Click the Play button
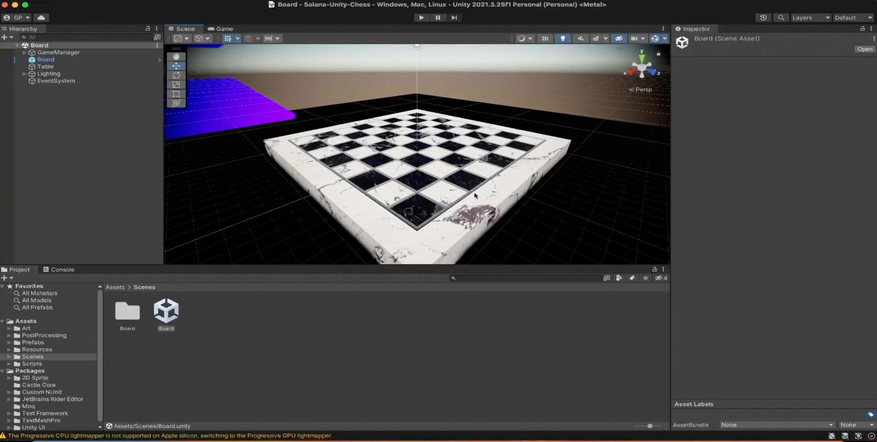877x442 pixels. click(x=421, y=18)
